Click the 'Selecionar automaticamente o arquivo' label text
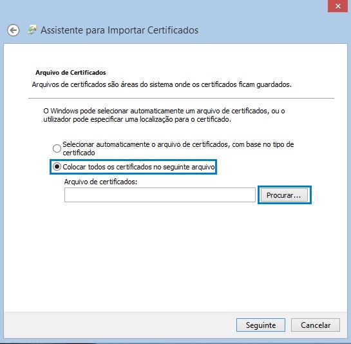Viewport: 351px width, 344px height. [178, 148]
